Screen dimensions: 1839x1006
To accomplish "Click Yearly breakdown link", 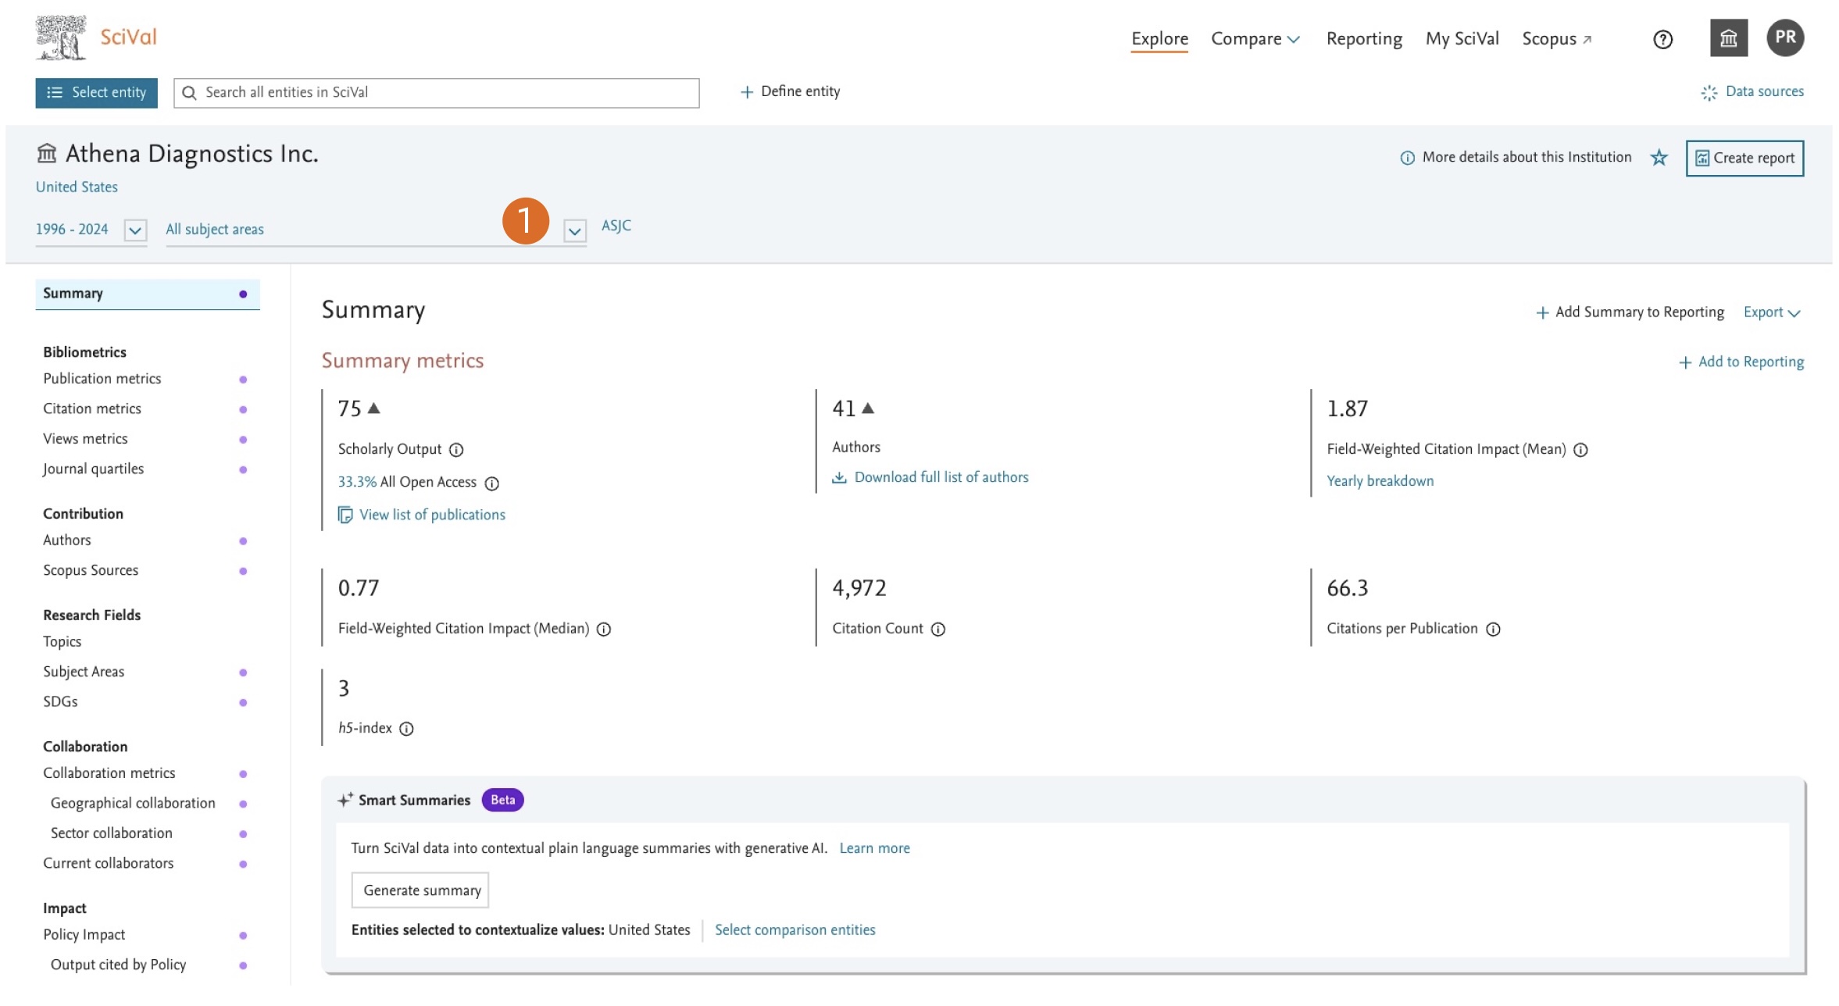I will click(x=1380, y=481).
